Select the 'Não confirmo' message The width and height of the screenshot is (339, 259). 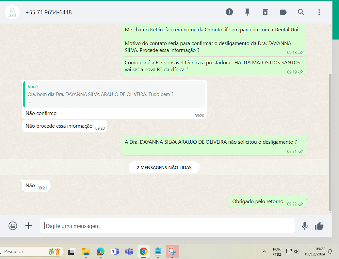click(x=114, y=100)
